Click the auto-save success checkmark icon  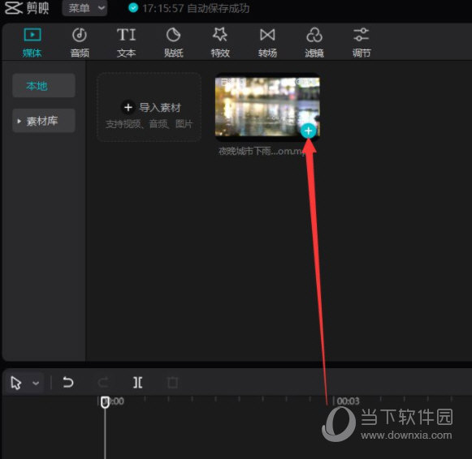click(133, 8)
